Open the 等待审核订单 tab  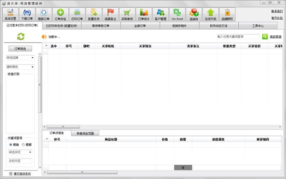point(101,26)
